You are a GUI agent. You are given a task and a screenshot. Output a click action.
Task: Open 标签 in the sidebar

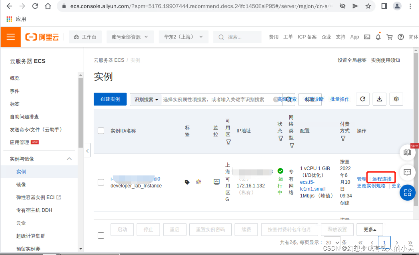tap(15, 104)
